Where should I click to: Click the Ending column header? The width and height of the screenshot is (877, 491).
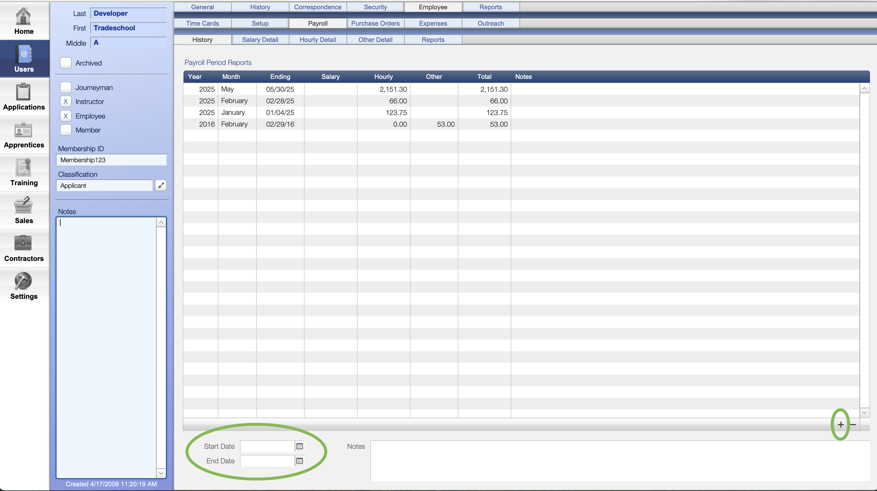point(280,77)
